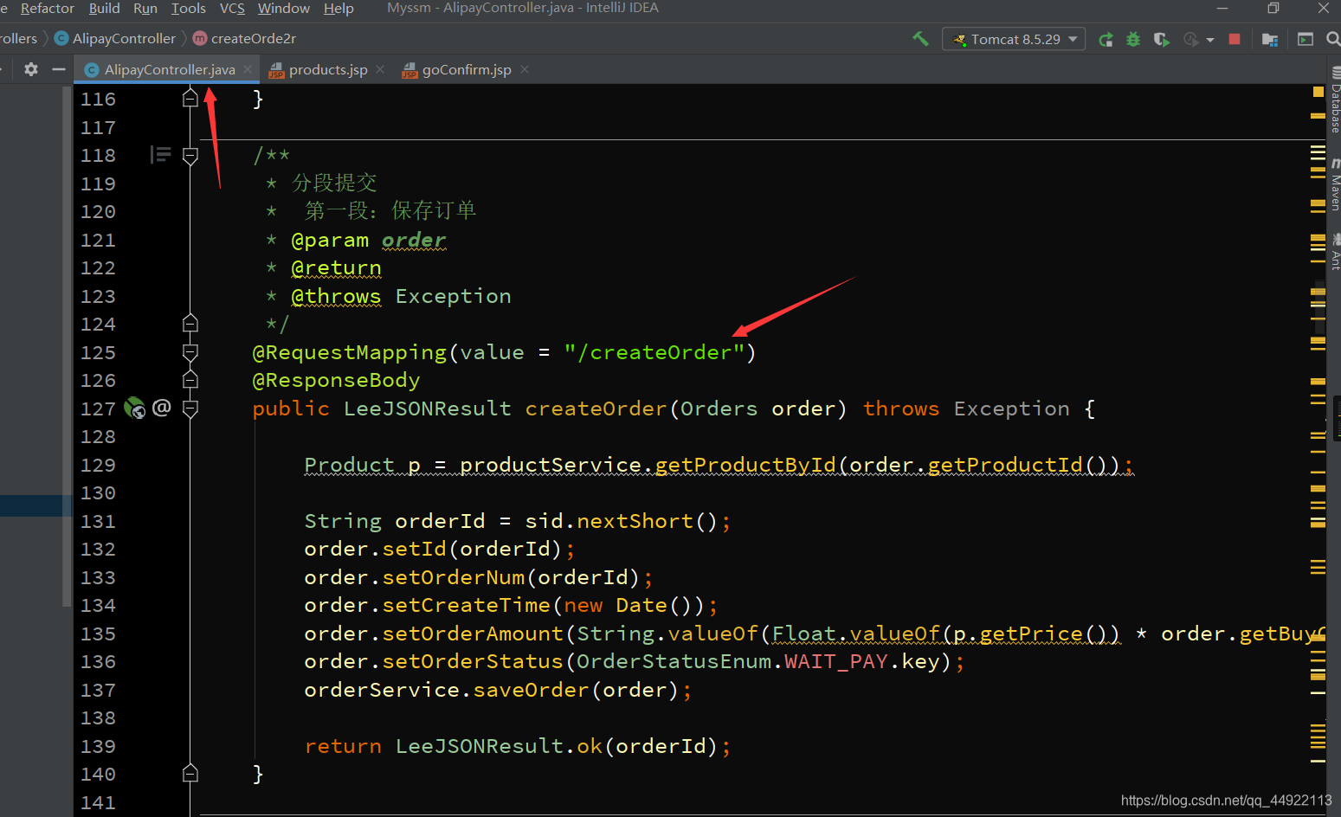
Task: Click the top warning stripe in error bar
Action: [x=1318, y=115]
